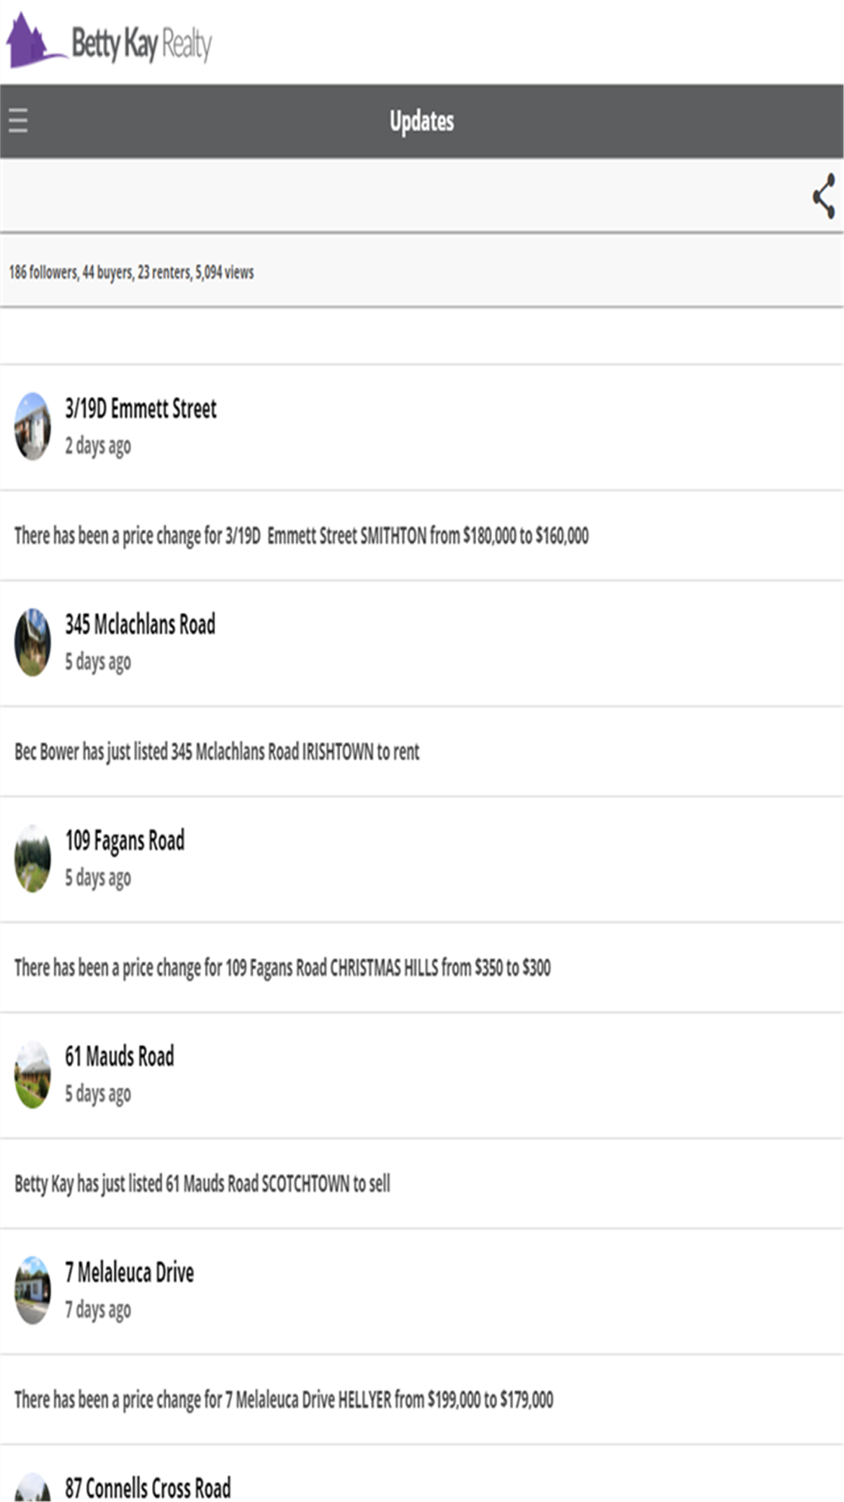
Task: Click the followers and views stats line
Action: tap(132, 272)
